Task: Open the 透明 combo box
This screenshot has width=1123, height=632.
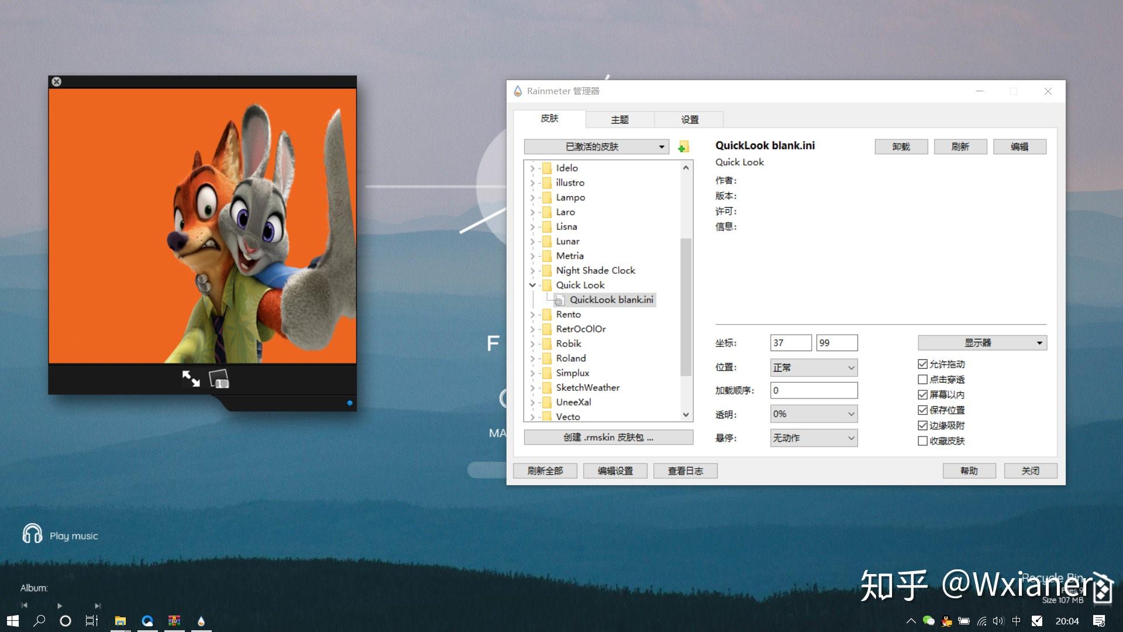Action: [814, 414]
